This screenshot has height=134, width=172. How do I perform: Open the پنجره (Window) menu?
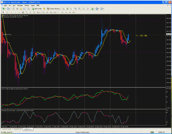coord(33,5)
